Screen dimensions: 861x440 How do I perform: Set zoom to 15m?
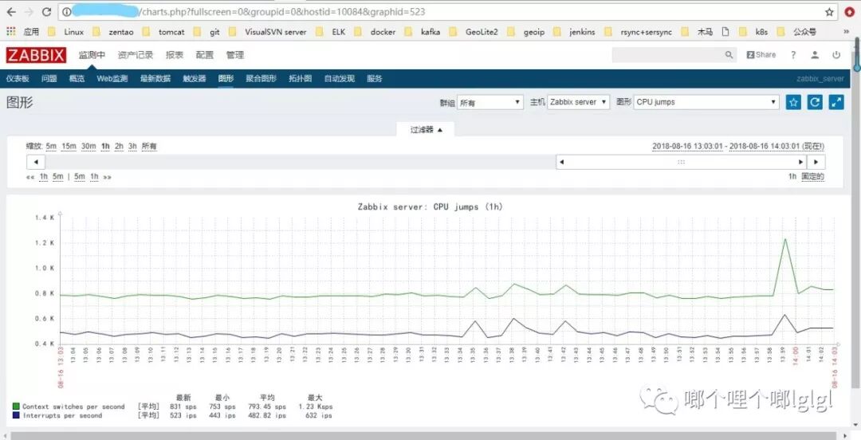[69, 146]
